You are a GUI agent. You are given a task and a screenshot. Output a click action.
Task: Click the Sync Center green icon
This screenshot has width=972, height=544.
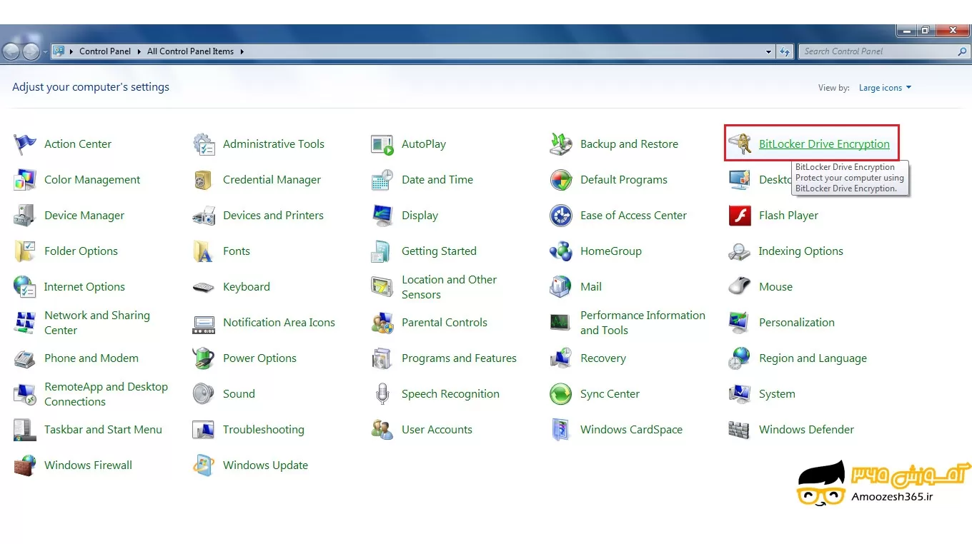[561, 394]
